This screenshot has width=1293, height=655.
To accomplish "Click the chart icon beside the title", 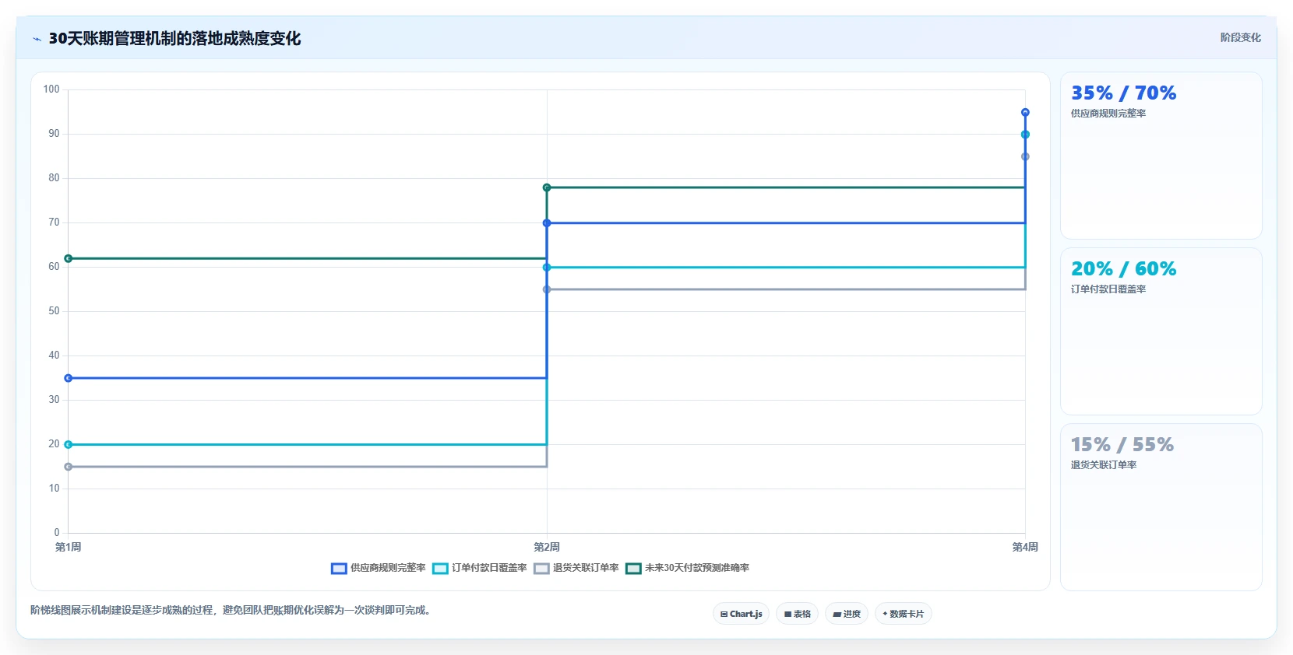I will pos(37,39).
